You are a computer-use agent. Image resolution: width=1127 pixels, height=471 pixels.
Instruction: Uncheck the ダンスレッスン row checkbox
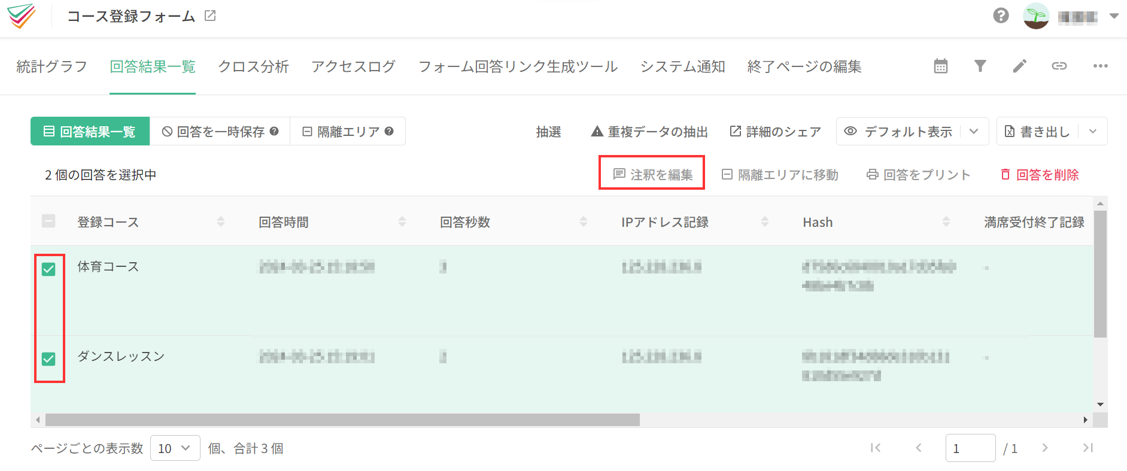click(48, 359)
